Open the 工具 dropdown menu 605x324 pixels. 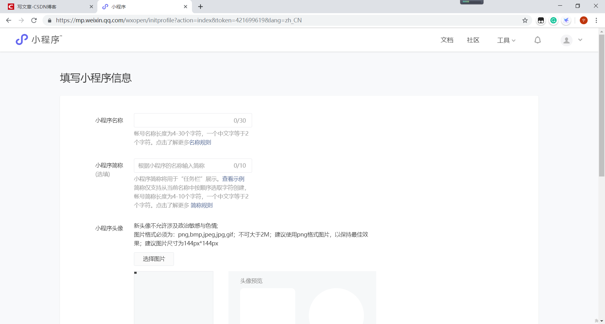[506, 40]
